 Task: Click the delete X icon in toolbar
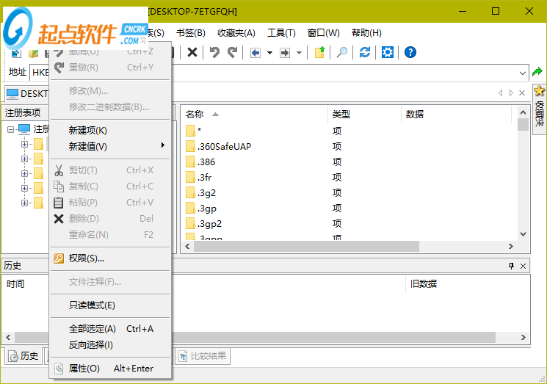click(x=192, y=52)
